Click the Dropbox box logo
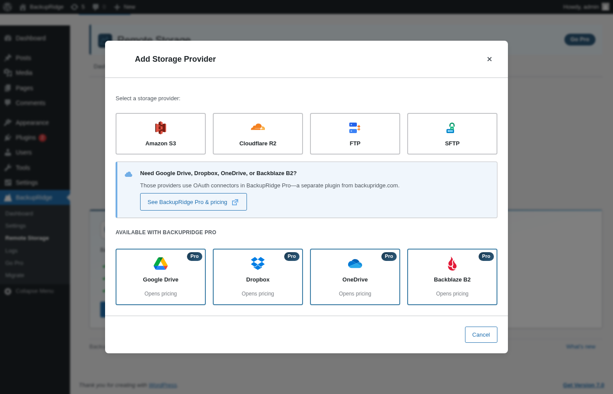The image size is (613, 394). 258,264
